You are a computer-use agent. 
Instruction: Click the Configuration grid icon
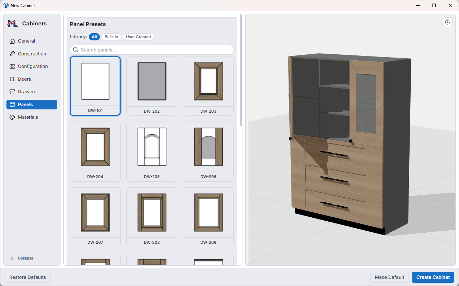12,66
